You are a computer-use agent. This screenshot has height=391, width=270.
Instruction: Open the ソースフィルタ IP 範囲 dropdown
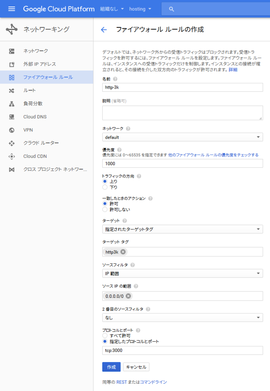(183, 273)
